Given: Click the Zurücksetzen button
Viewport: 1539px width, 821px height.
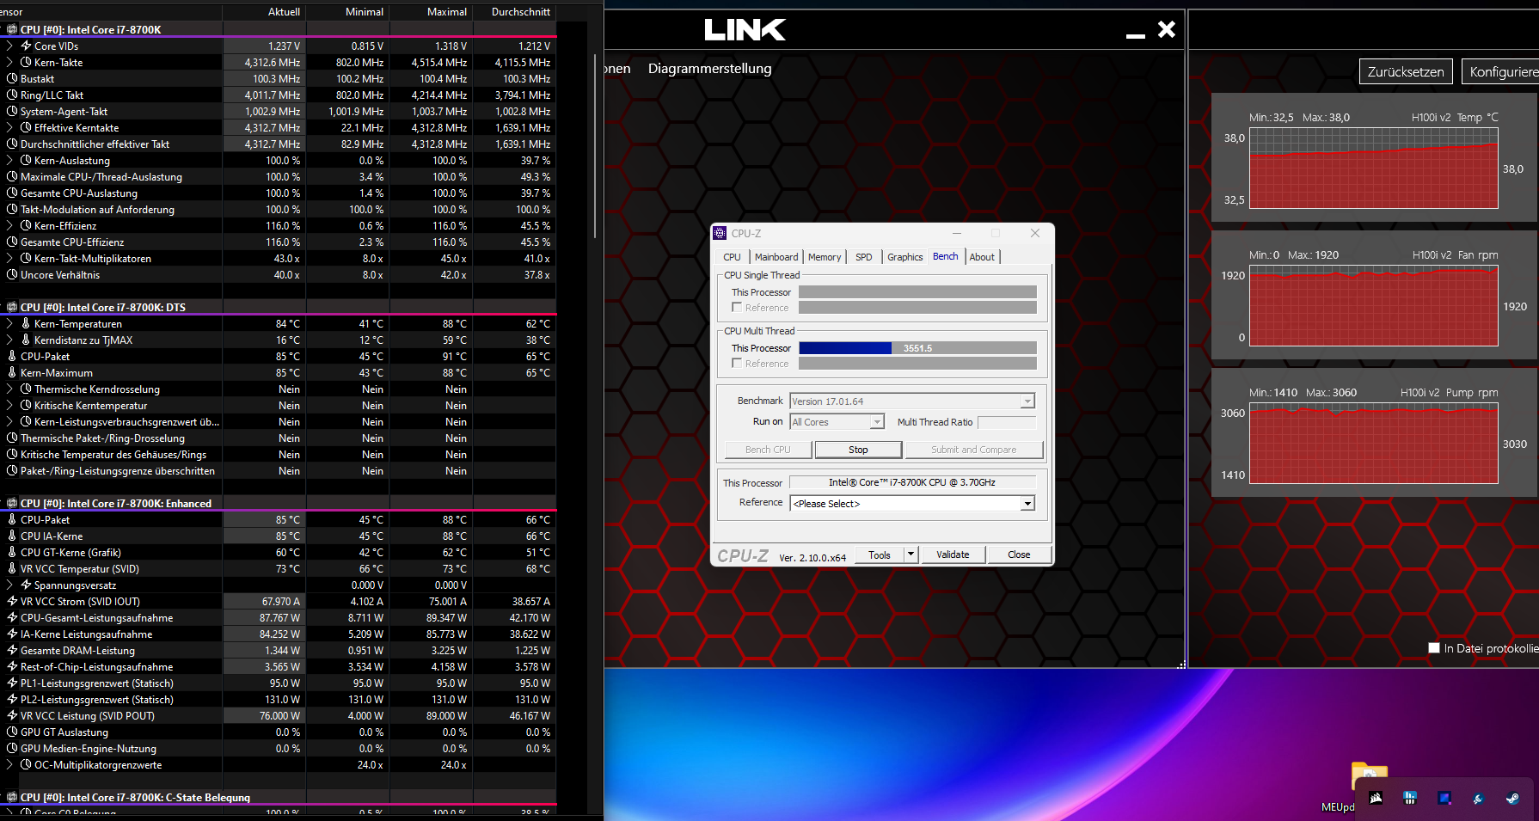Looking at the screenshot, I should pos(1406,71).
